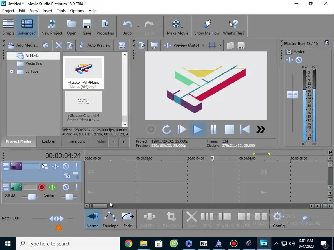334x250 pixels.
Task: Pause playback
Action: pyautogui.click(x=213, y=129)
